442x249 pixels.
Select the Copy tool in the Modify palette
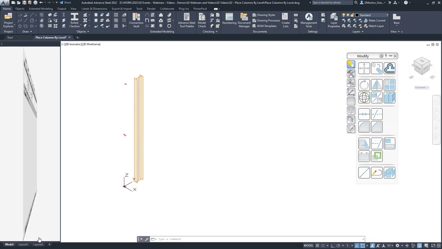(x=377, y=68)
